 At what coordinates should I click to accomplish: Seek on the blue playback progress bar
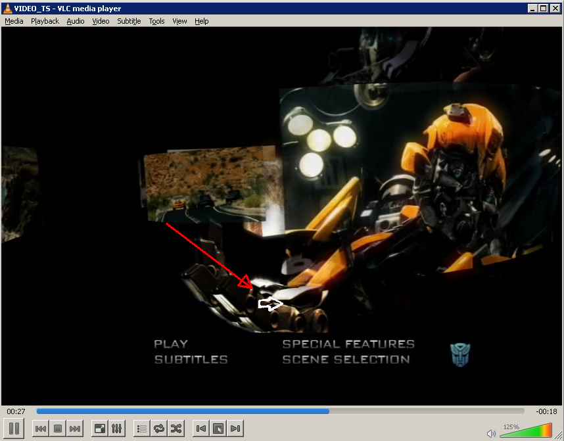(x=280, y=411)
